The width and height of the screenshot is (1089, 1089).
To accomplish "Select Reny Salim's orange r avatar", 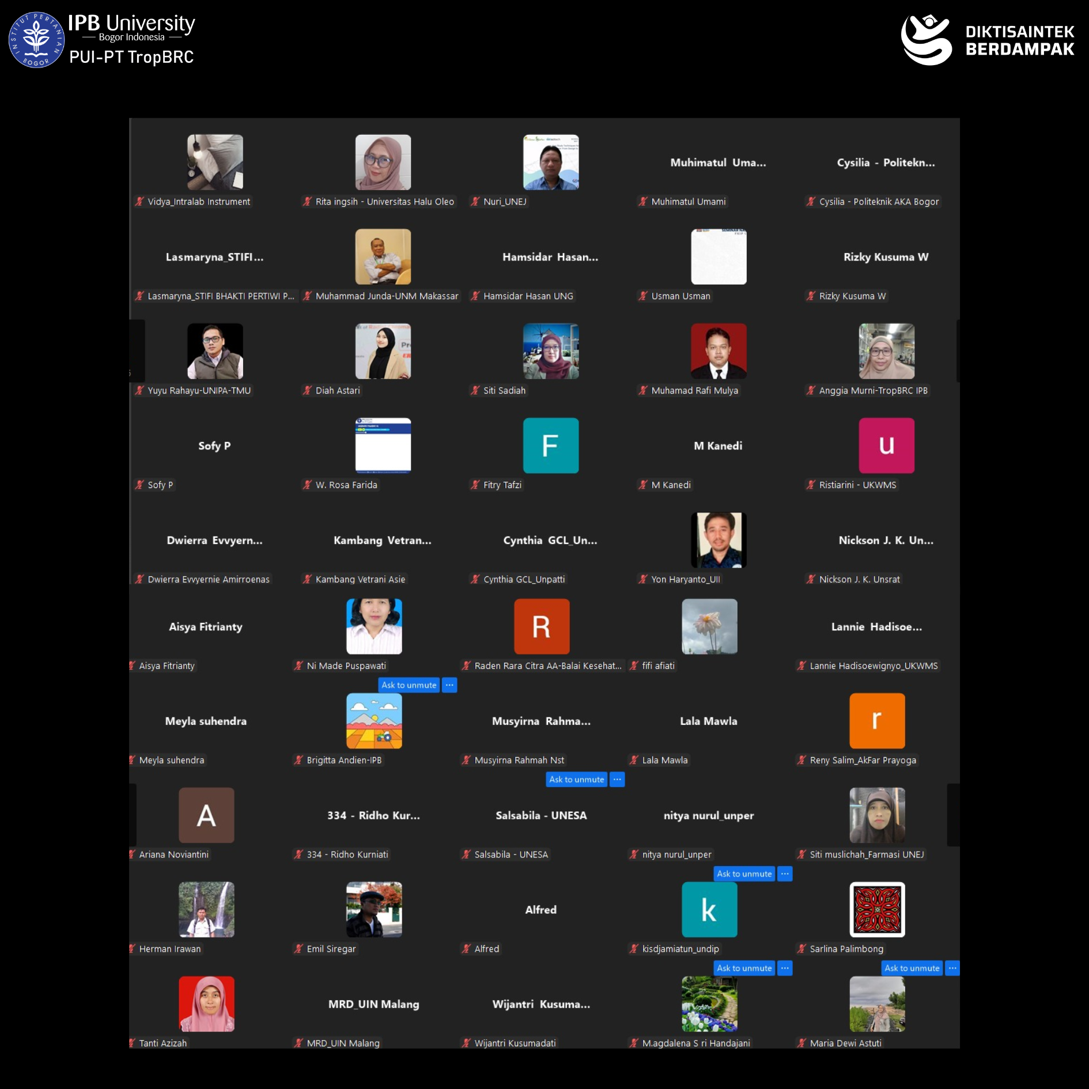I will click(877, 721).
